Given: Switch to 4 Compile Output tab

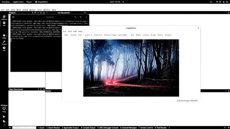Looking at the screenshot, I should (x=88, y=128).
